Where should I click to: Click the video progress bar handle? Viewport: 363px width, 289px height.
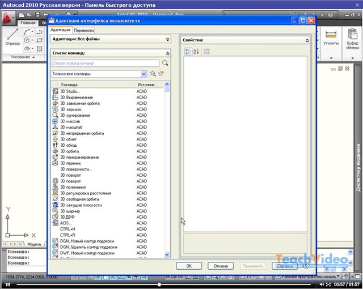[x=159, y=284]
